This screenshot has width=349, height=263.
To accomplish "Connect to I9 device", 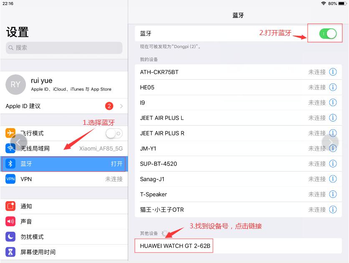I will point(238,103).
